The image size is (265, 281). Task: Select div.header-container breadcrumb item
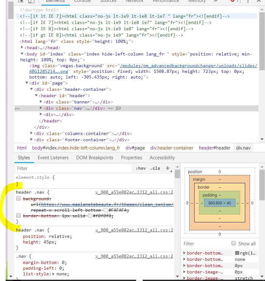click(172, 148)
